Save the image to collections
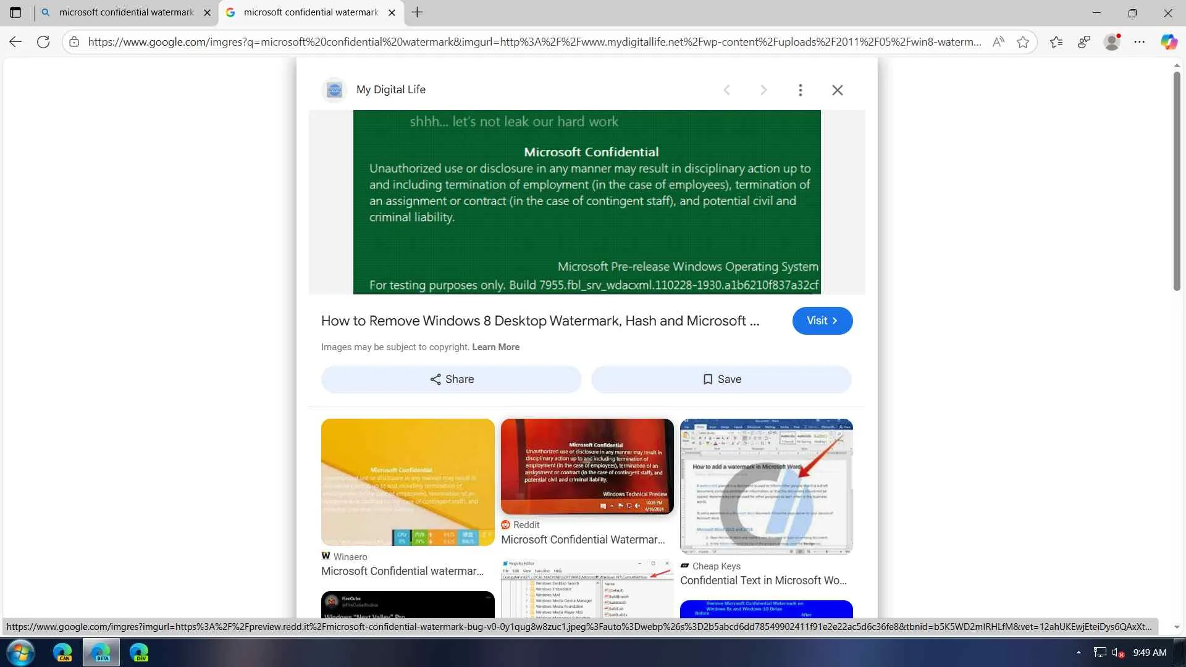The width and height of the screenshot is (1186, 667). click(721, 379)
